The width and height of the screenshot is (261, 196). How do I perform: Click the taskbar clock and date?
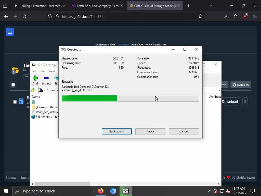[239, 191]
